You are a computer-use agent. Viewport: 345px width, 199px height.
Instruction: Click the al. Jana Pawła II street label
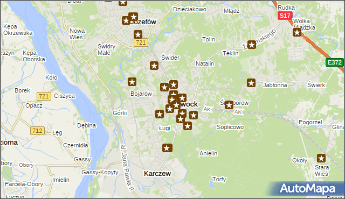pyautogui.click(x=127, y=167)
